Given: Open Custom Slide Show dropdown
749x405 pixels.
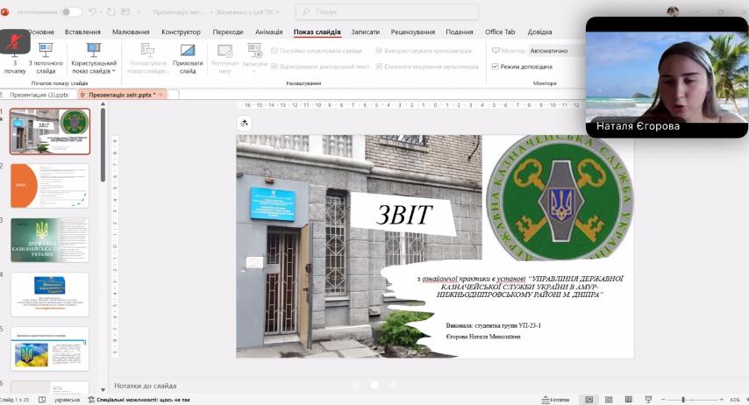Looking at the screenshot, I should click(x=94, y=58).
